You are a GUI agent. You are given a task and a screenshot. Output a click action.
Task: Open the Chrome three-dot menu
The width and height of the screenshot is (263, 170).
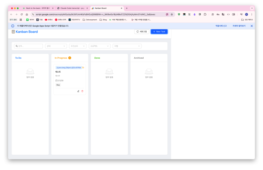pos(252,14)
